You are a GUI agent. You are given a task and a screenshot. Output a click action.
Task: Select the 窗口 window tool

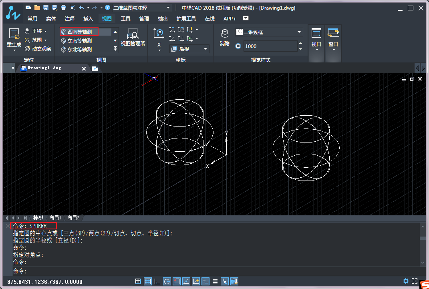click(333, 37)
